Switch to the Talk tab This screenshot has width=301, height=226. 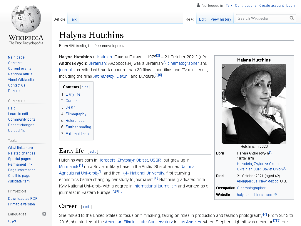73,19
